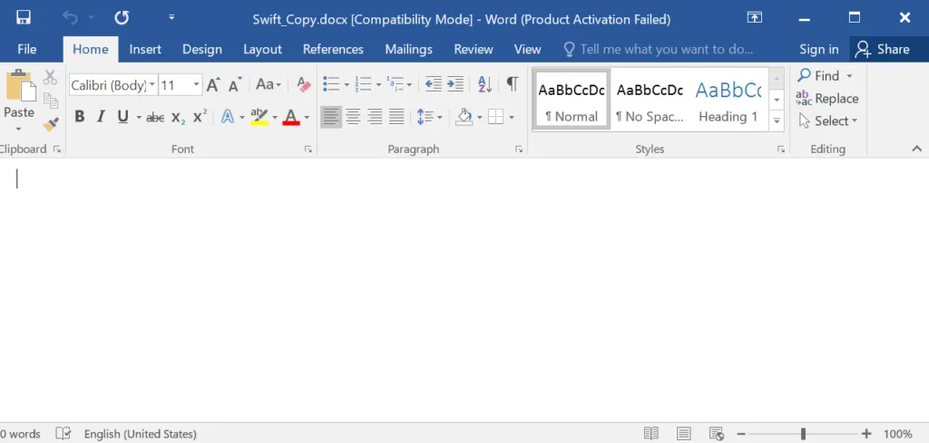929x443 pixels.
Task: Switch to the Review tab
Action: tap(474, 49)
